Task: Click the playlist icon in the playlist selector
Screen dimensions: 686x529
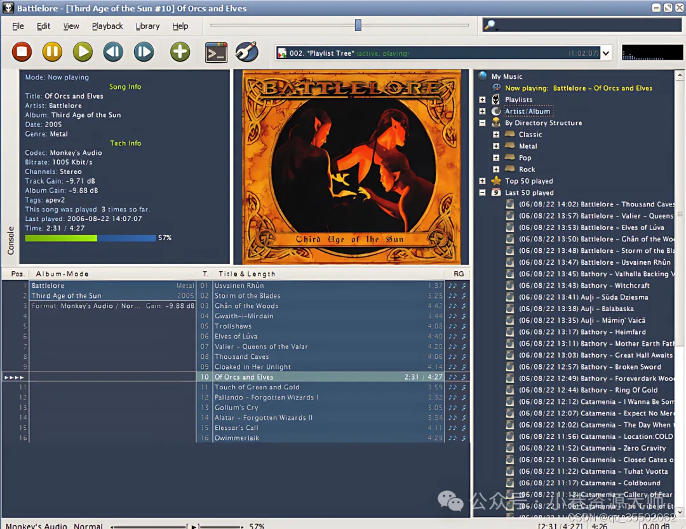Action: [x=282, y=53]
